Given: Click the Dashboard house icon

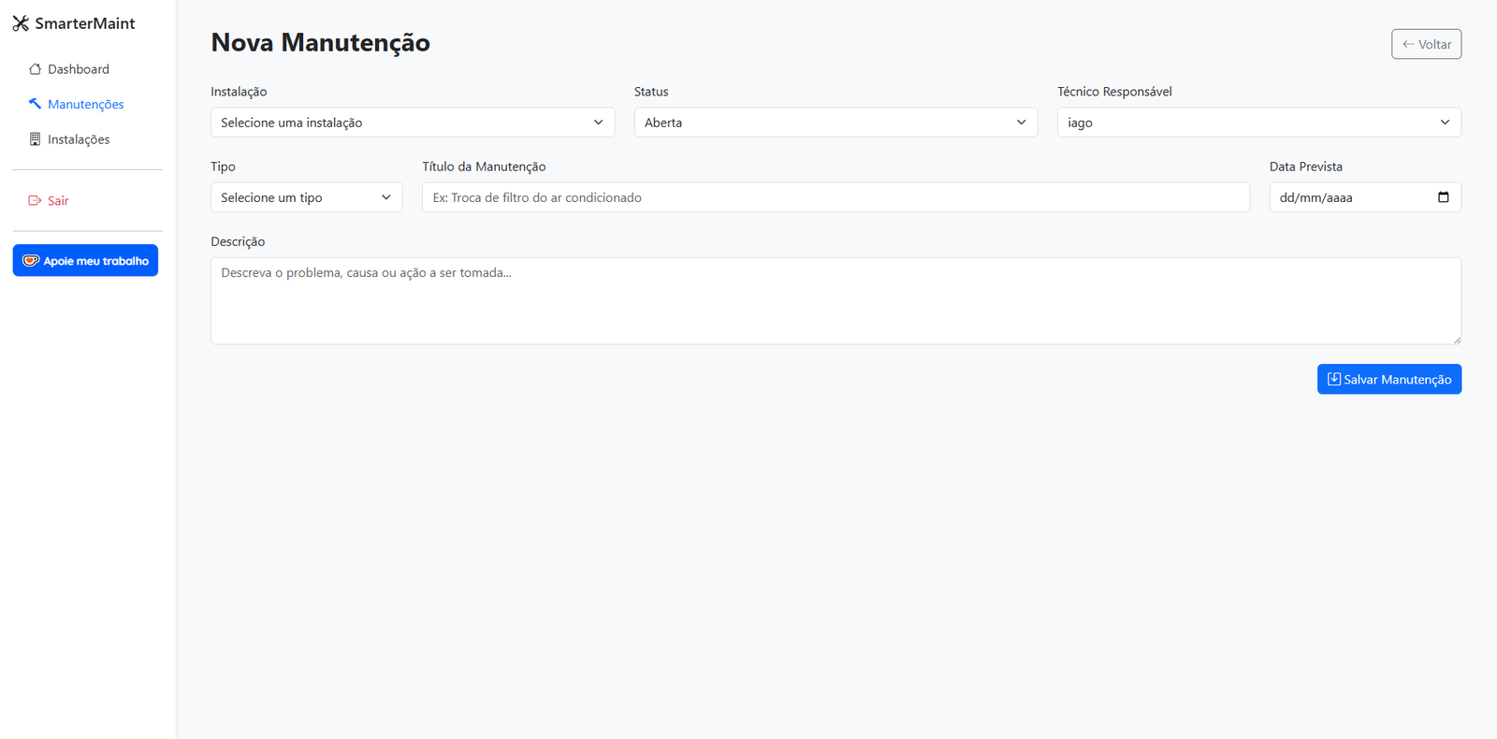Looking at the screenshot, I should [x=35, y=69].
